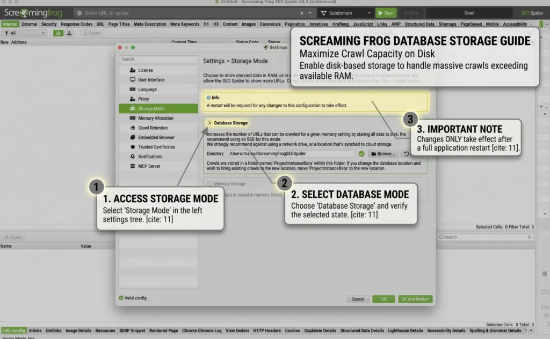This screenshot has height=339, width=550.
Task: Click the lower panel Export button
Action: point(13,238)
